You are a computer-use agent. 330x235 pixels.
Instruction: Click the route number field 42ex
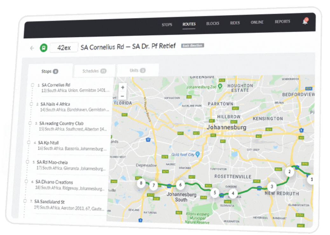[64, 48]
